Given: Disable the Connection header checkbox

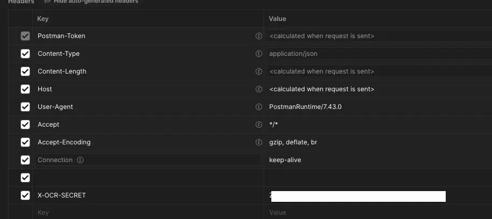Looking at the screenshot, I should [x=25, y=160].
